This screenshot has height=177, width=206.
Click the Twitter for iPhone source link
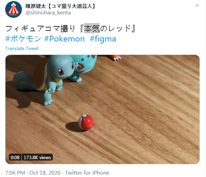tap(87, 173)
